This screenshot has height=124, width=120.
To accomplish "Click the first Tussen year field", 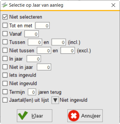I will pos(35,42).
